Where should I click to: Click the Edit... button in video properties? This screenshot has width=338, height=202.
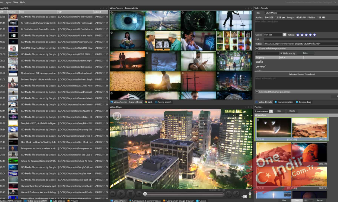coord(305,53)
